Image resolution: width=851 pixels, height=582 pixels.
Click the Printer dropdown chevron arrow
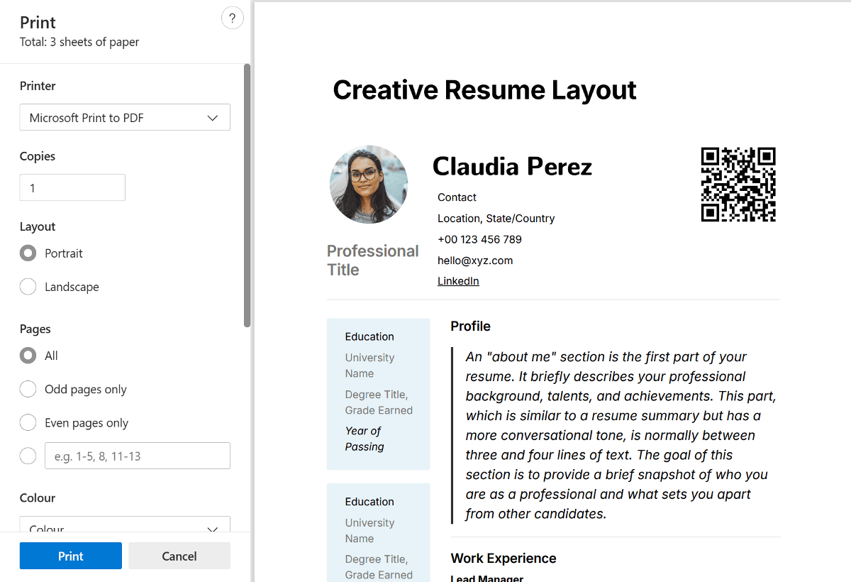pos(212,118)
